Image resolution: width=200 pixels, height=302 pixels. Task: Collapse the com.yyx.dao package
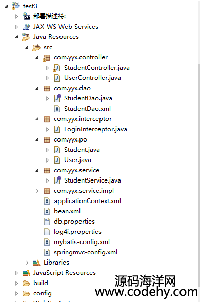(x=37, y=88)
